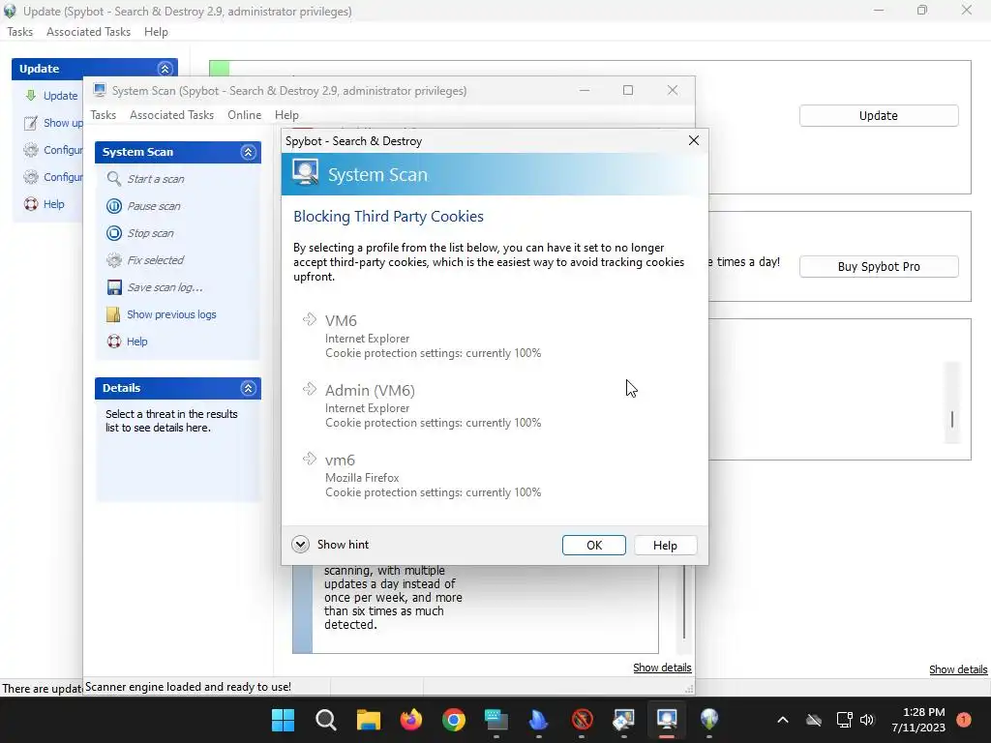Click OK in the cookies dialog

click(x=594, y=546)
